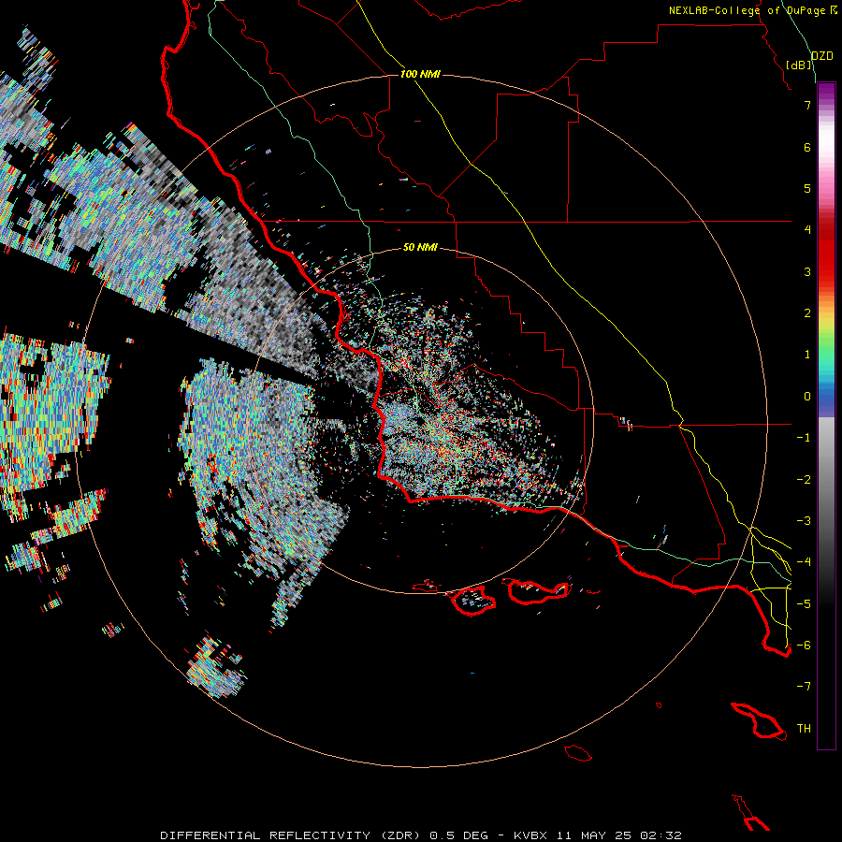842x842 pixels.
Task: Click the -3 value on color scale
Action: tap(804, 521)
